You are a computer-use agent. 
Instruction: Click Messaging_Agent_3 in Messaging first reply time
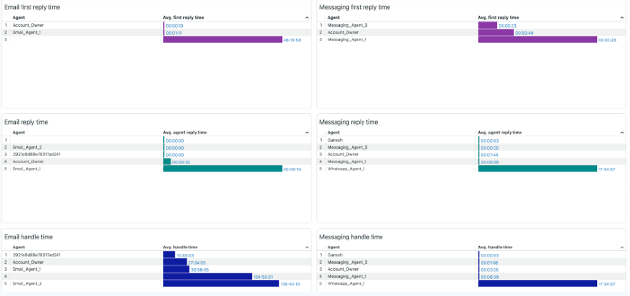(347, 25)
